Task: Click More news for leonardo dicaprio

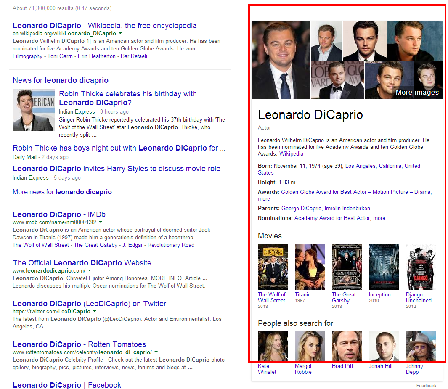Action: 62,192
